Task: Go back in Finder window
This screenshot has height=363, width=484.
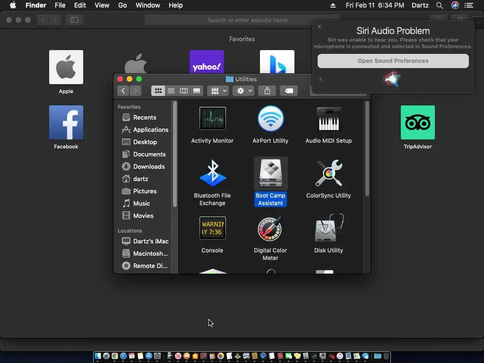Action: (x=123, y=91)
